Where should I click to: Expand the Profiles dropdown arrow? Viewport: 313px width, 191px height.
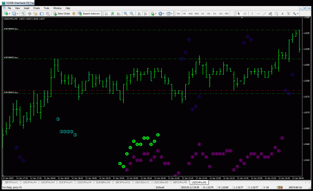18,14
